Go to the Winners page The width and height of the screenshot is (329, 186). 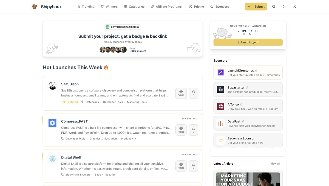coord(109,7)
